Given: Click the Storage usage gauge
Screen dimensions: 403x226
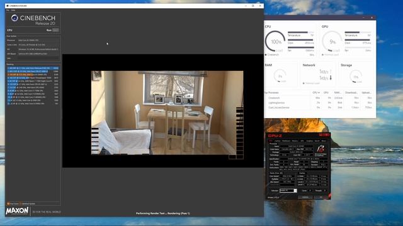Looking at the screenshot, I should (356, 77).
